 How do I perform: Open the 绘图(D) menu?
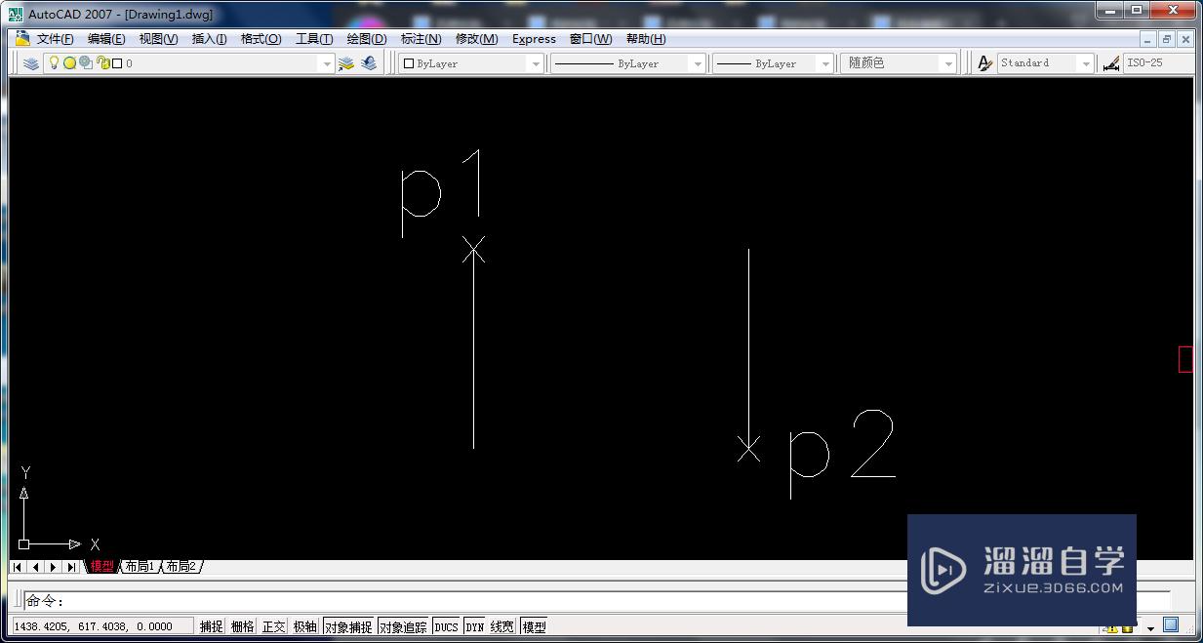pos(365,39)
